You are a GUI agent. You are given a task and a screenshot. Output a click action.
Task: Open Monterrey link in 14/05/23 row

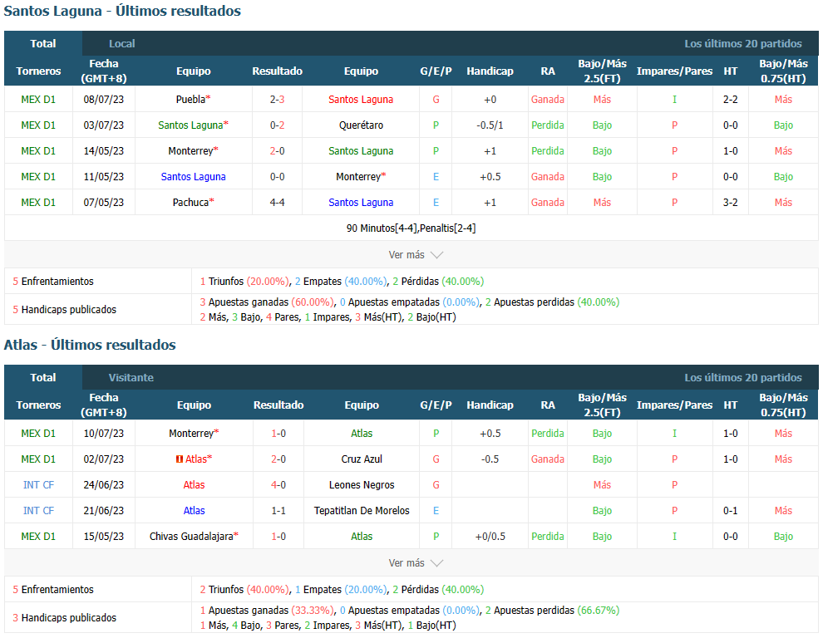pos(190,151)
